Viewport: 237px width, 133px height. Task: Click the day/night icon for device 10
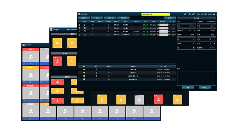point(108,28)
